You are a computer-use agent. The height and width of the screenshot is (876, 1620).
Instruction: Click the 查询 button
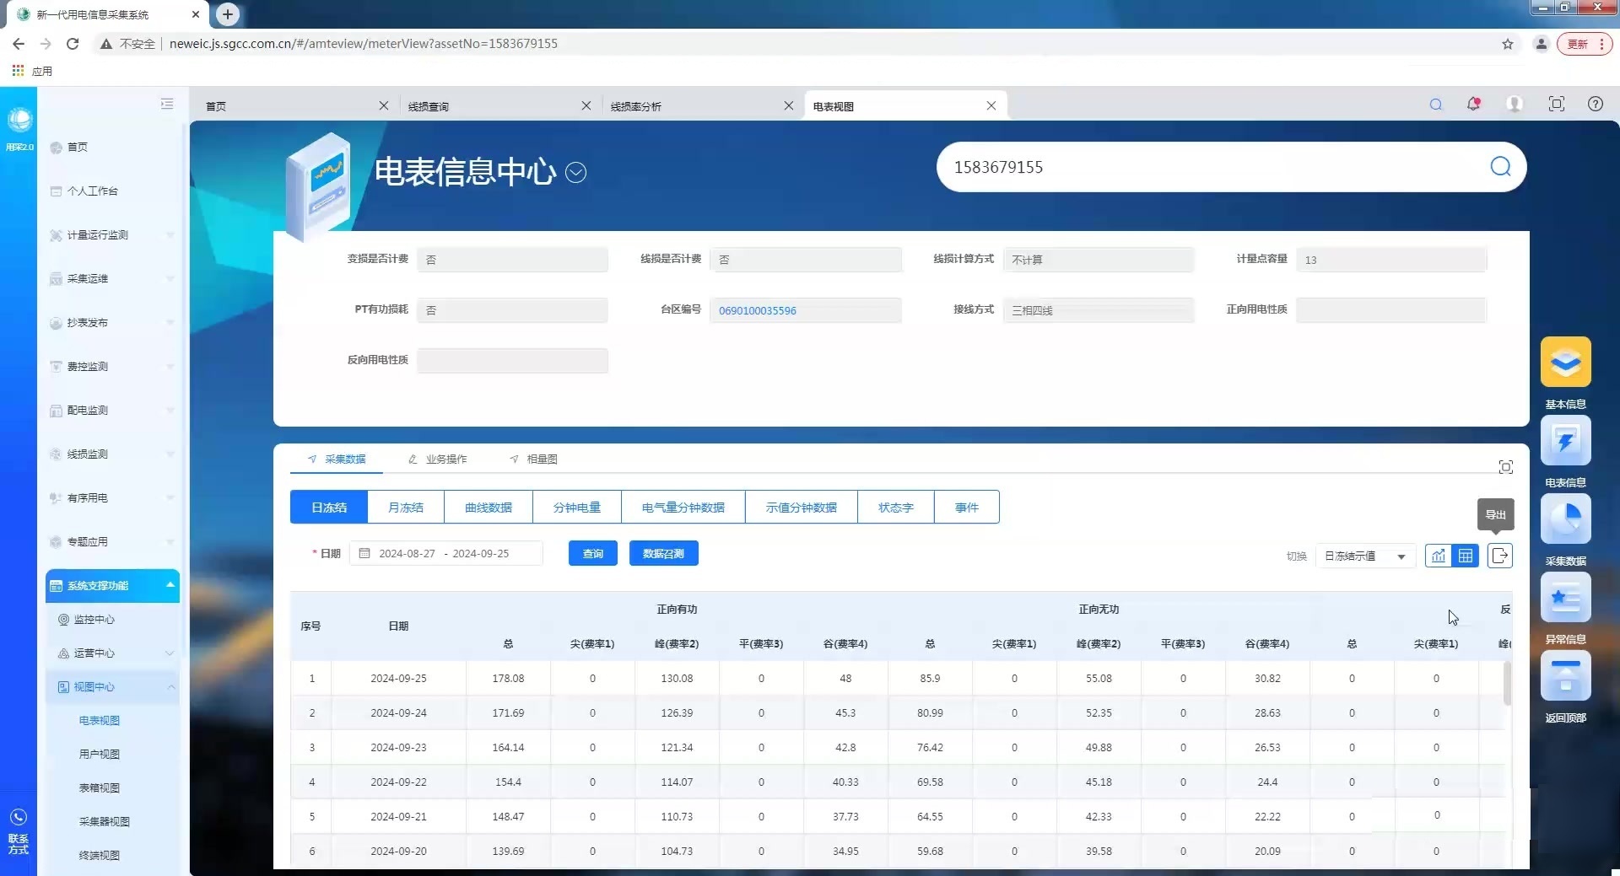point(592,554)
